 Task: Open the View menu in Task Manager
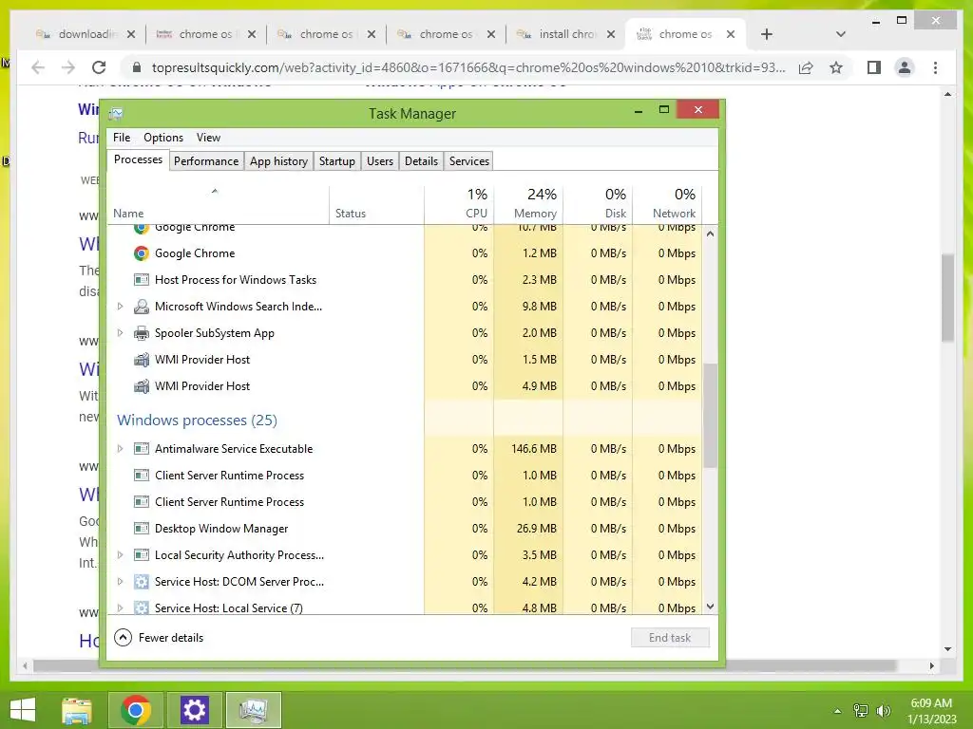208,138
